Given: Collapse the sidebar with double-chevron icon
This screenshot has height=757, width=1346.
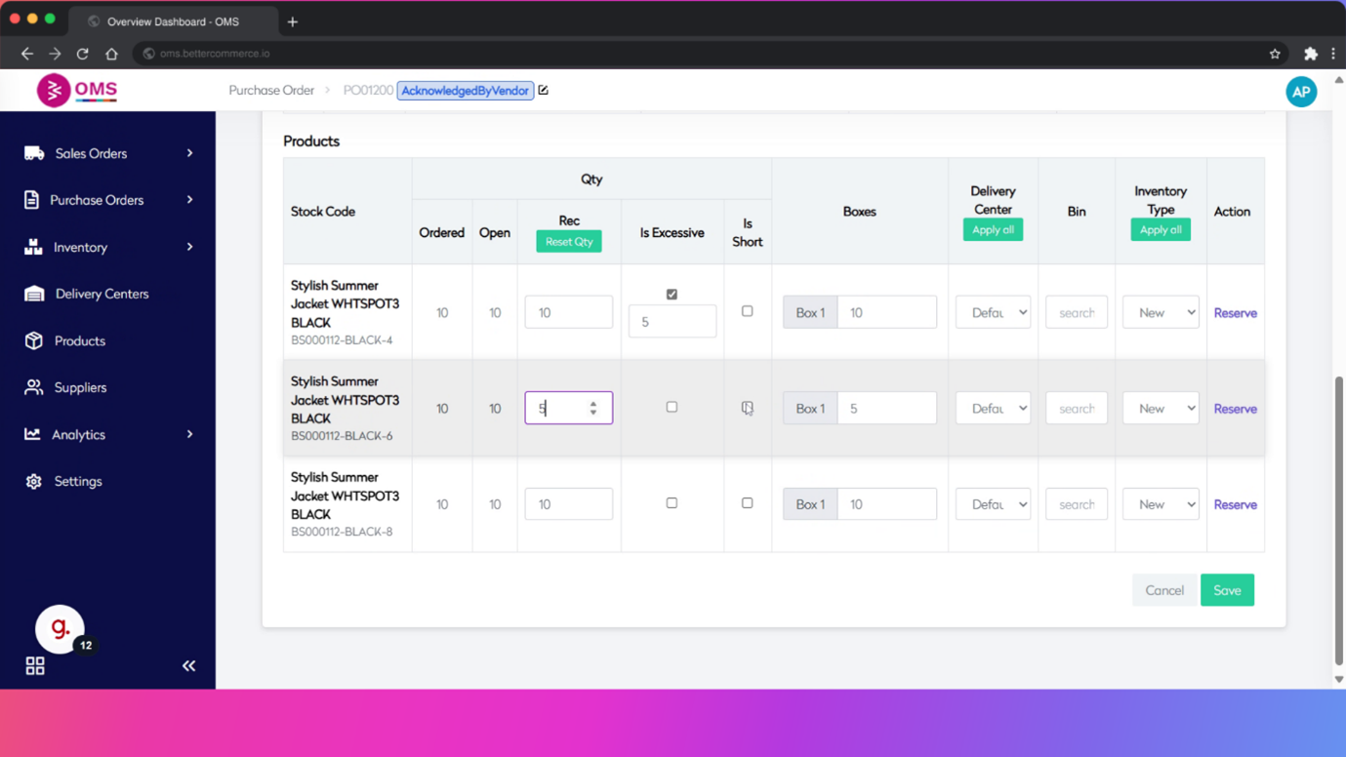Looking at the screenshot, I should click(x=188, y=666).
